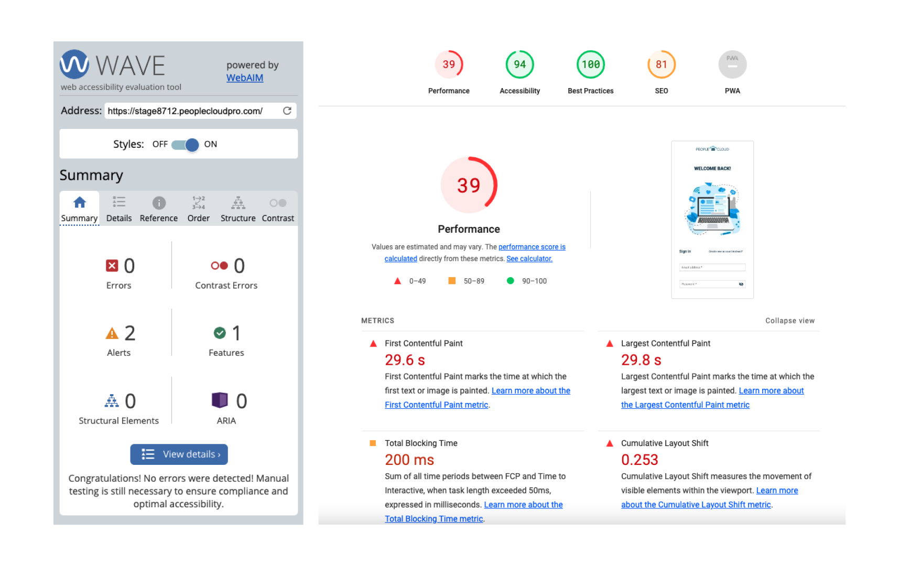Open the See calculator link
This screenshot has height=566, width=899.
pos(529,259)
